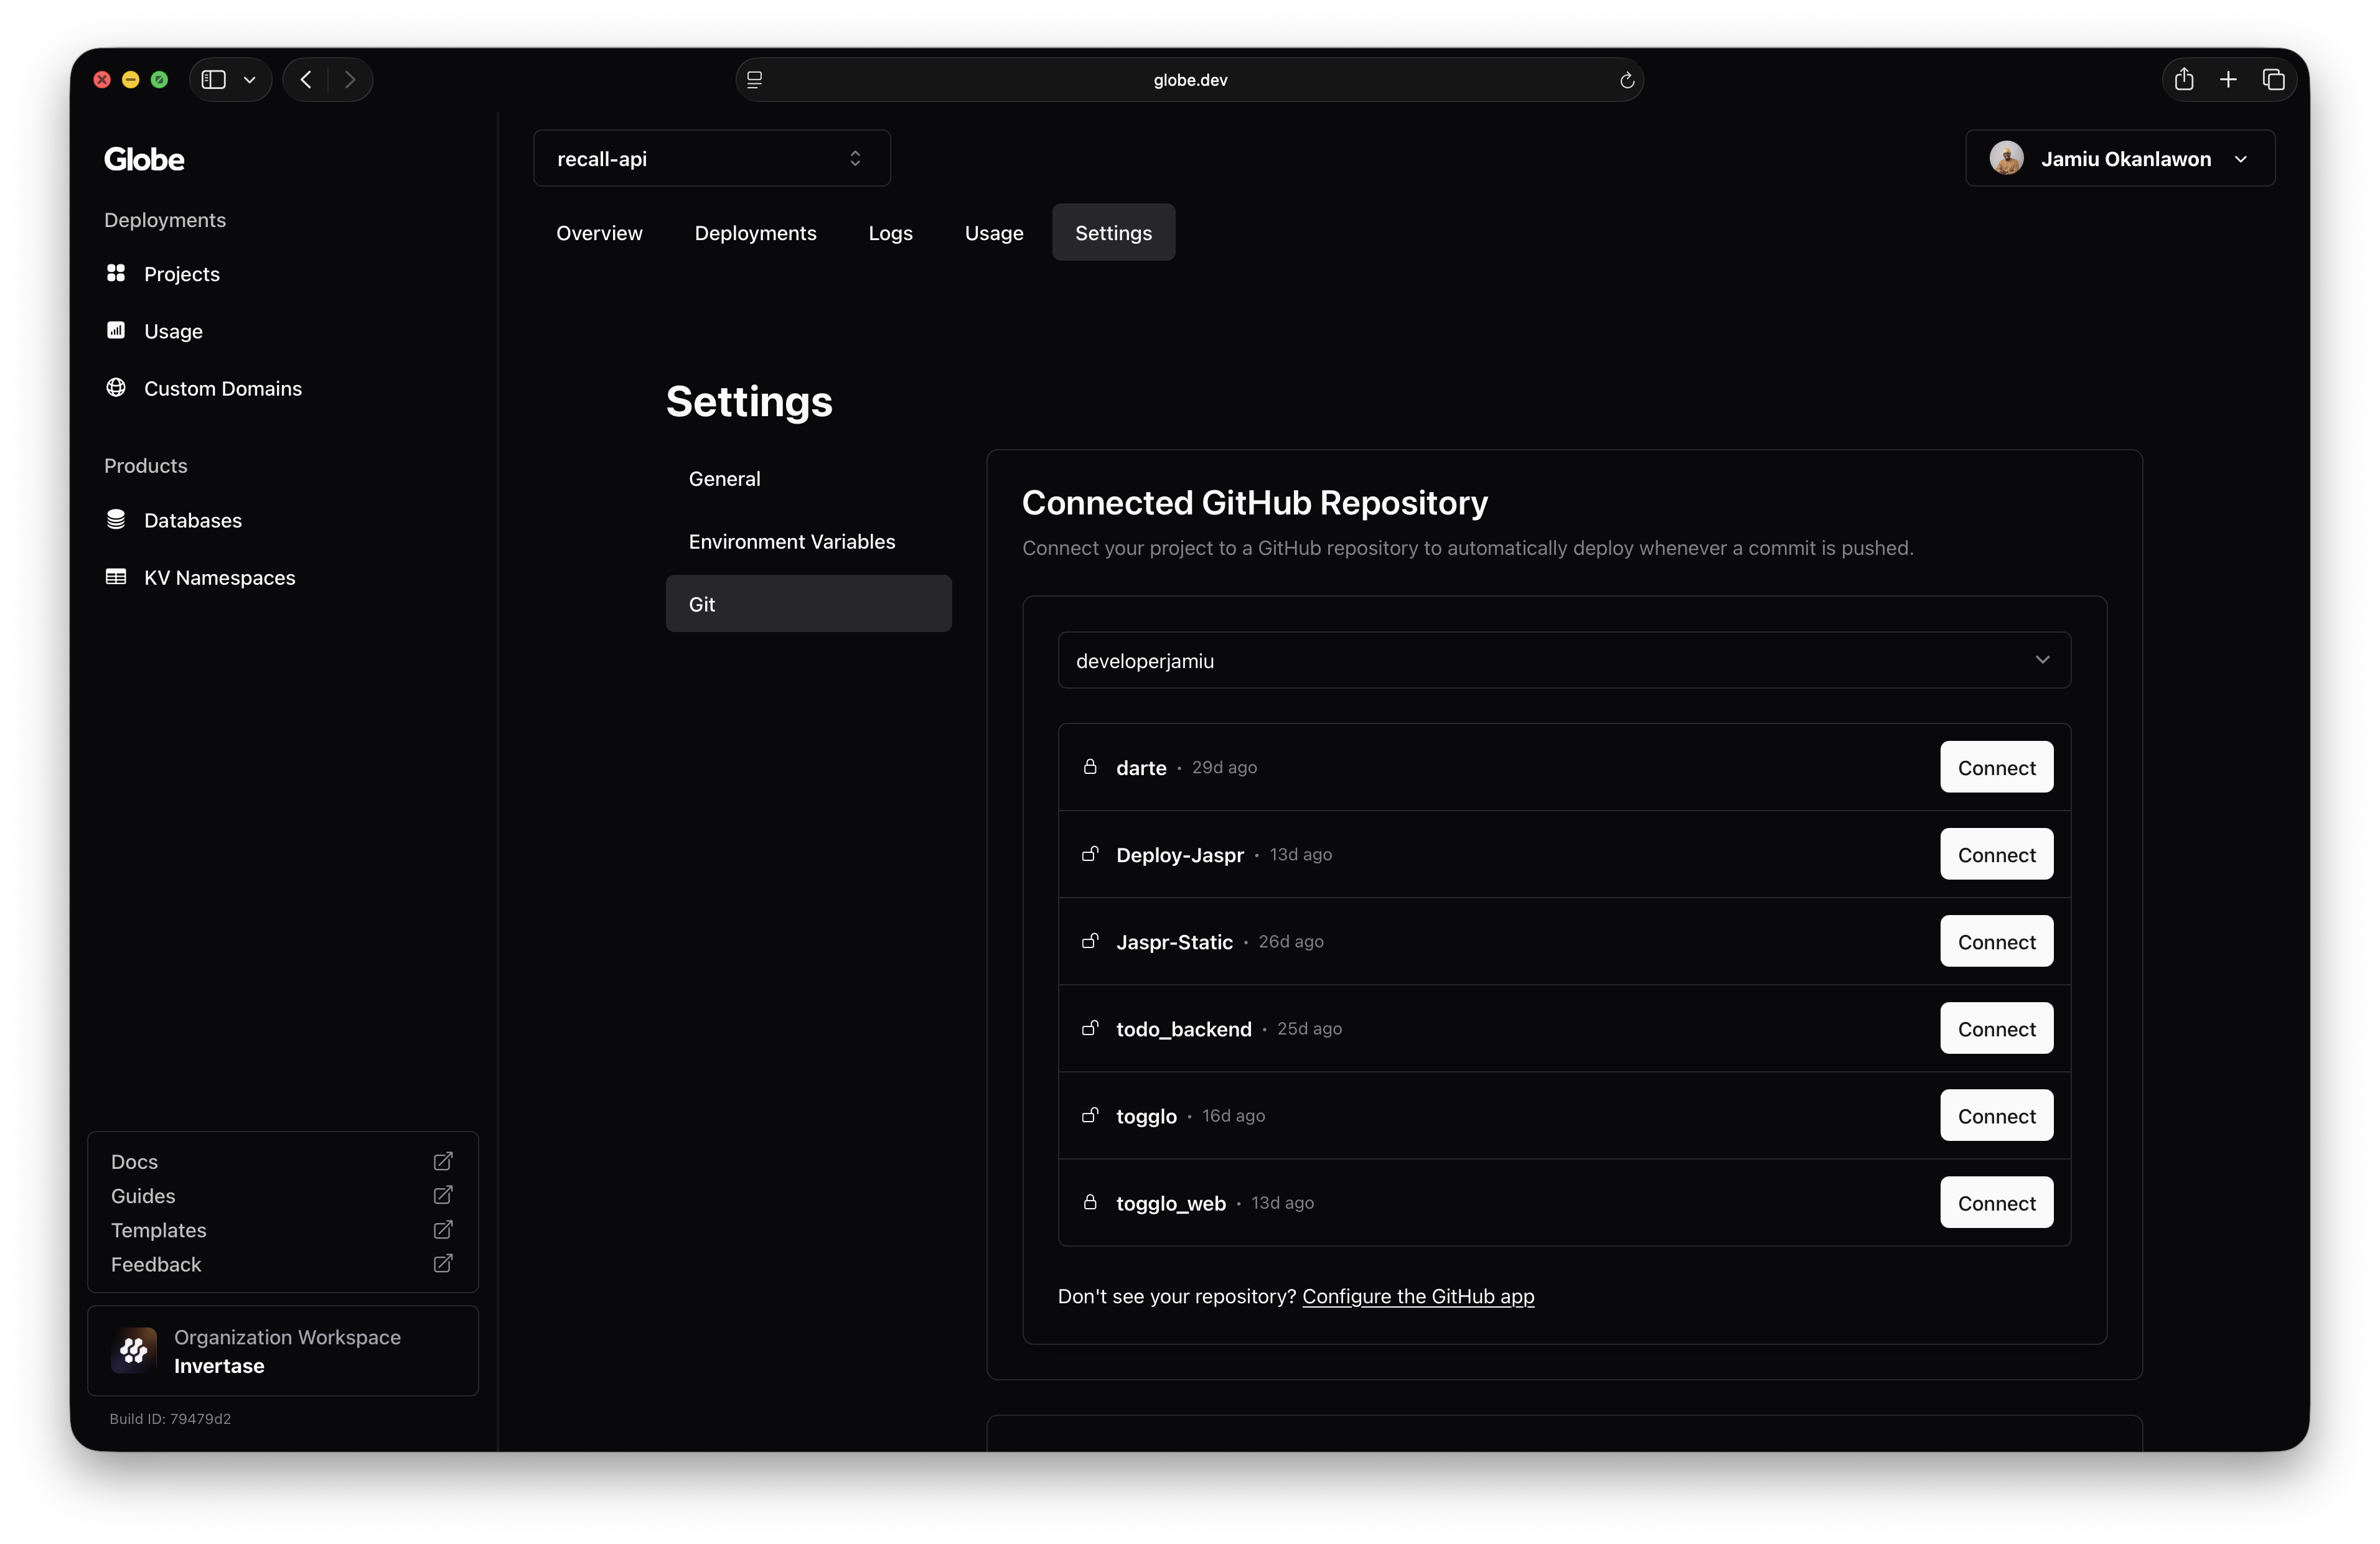The image size is (2380, 1544).
Task: Switch to the Logs tab
Action: click(x=890, y=233)
